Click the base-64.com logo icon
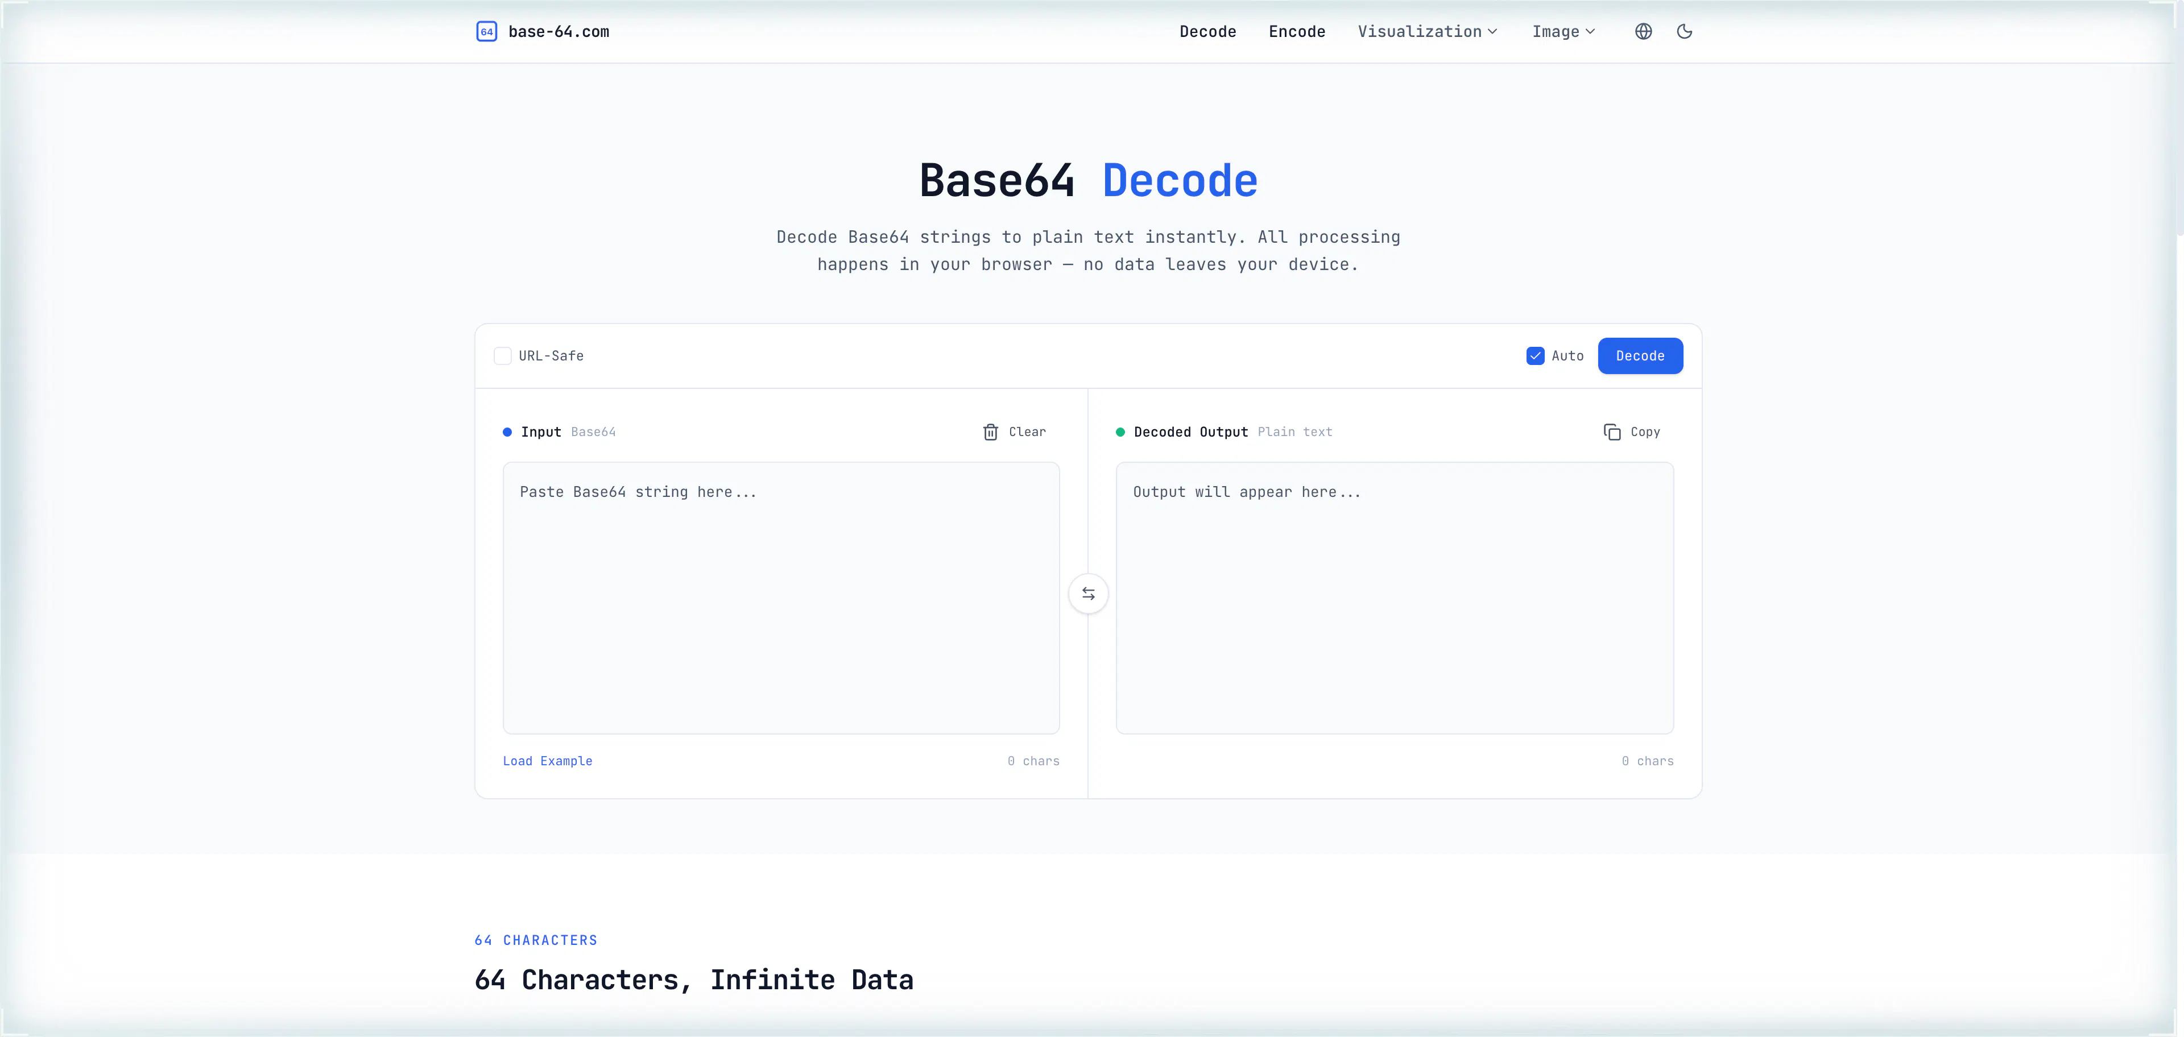 (x=487, y=31)
